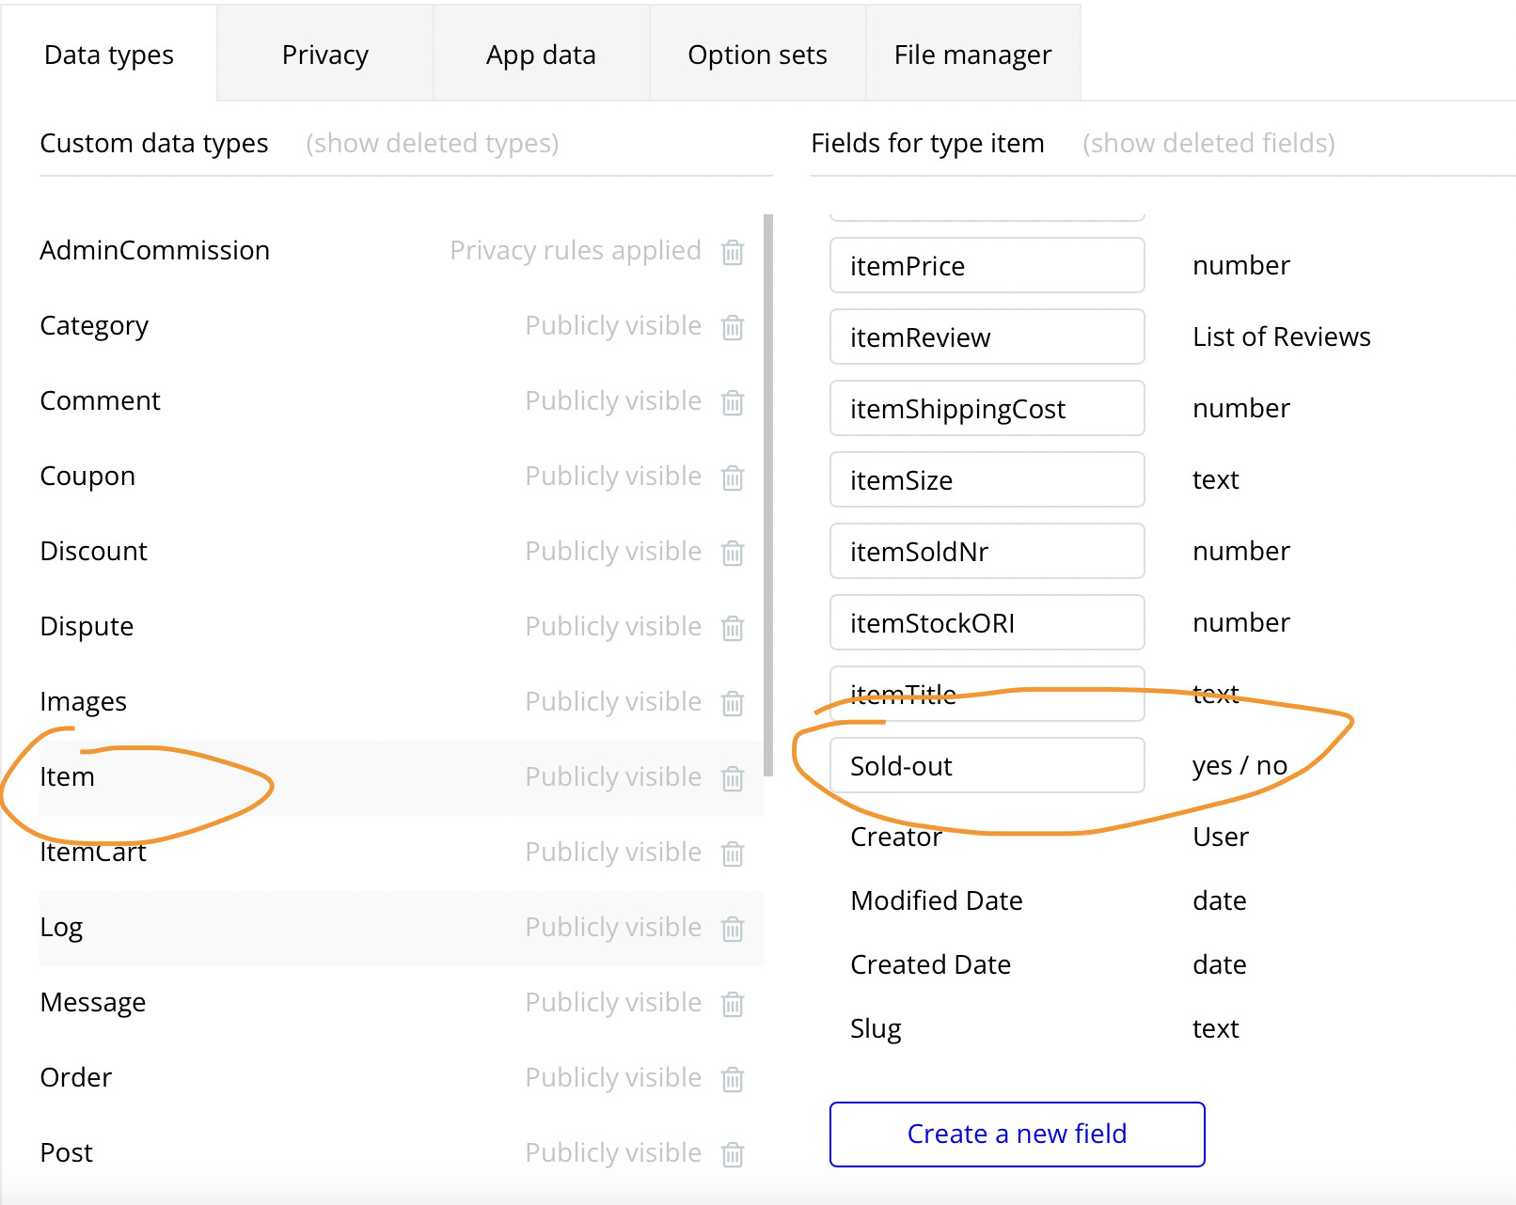
Task: Show deleted types link
Action: 432,143
